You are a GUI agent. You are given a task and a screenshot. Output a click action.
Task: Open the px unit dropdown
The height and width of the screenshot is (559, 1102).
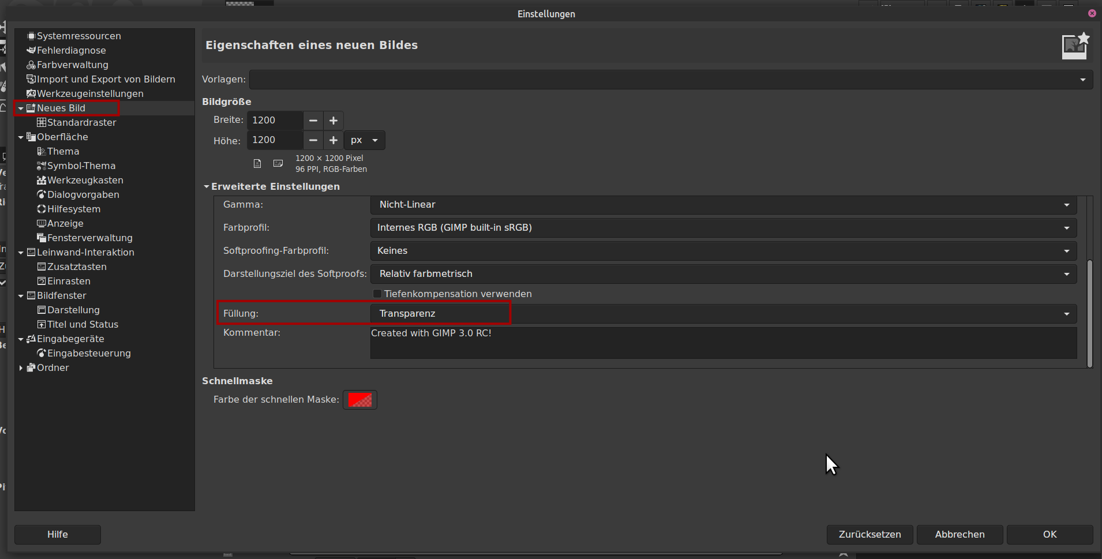pyautogui.click(x=365, y=140)
